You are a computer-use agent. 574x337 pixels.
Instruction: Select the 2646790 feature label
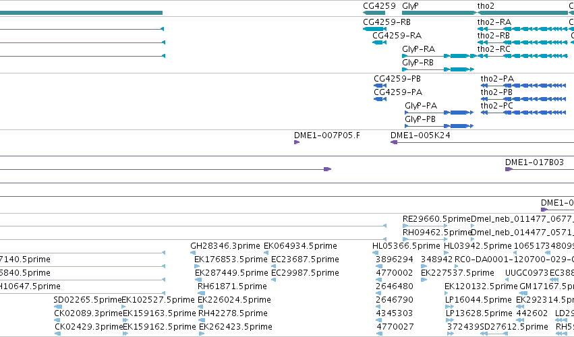(x=395, y=300)
